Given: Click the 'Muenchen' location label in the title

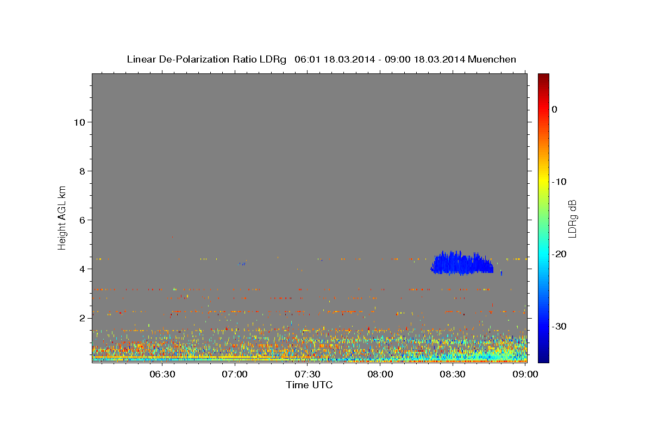Looking at the screenshot, I should (x=492, y=59).
